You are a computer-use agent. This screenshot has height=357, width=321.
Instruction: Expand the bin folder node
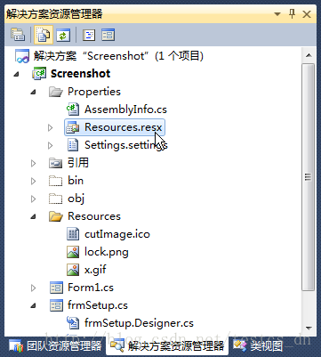tap(34, 181)
